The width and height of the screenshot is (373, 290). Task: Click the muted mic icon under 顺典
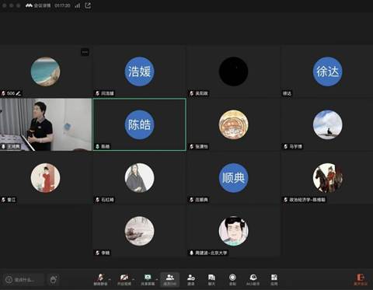pos(192,200)
